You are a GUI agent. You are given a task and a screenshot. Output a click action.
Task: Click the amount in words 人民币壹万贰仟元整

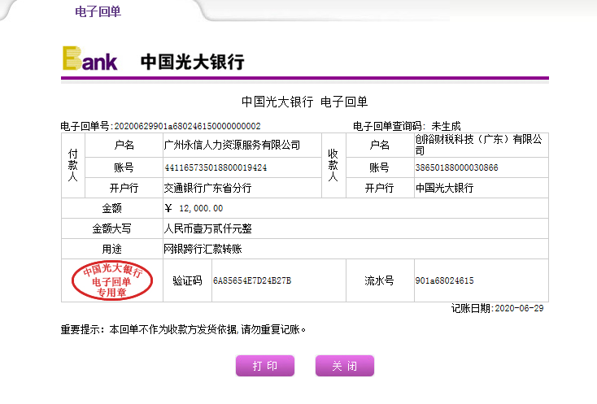(x=207, y=228)
